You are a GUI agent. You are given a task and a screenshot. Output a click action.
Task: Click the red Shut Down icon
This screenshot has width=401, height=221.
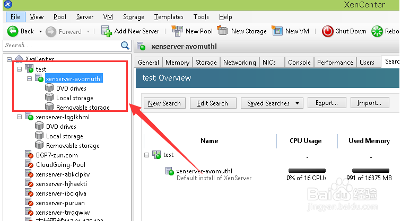pyautogui.click(x=327, y=31)
